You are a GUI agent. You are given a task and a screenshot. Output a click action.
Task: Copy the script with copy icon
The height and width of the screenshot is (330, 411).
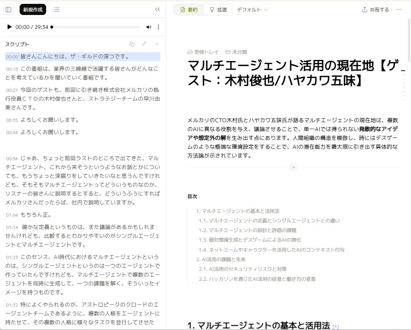click(132, 44)
